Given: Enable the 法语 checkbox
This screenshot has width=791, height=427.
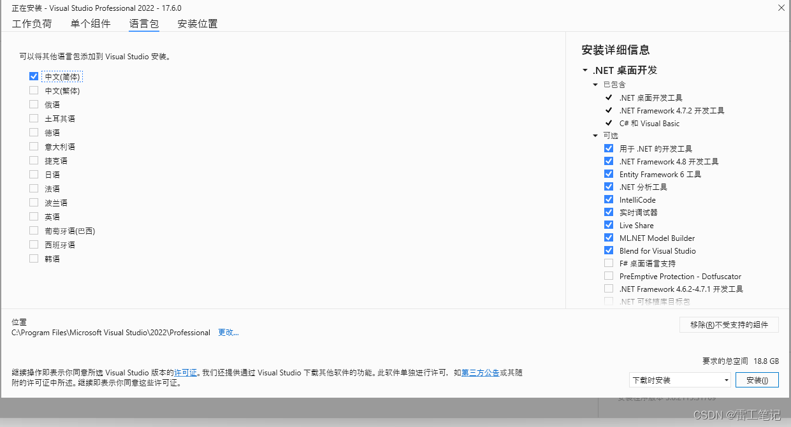Looking at the screenshot, I should (x=34, y=189).
